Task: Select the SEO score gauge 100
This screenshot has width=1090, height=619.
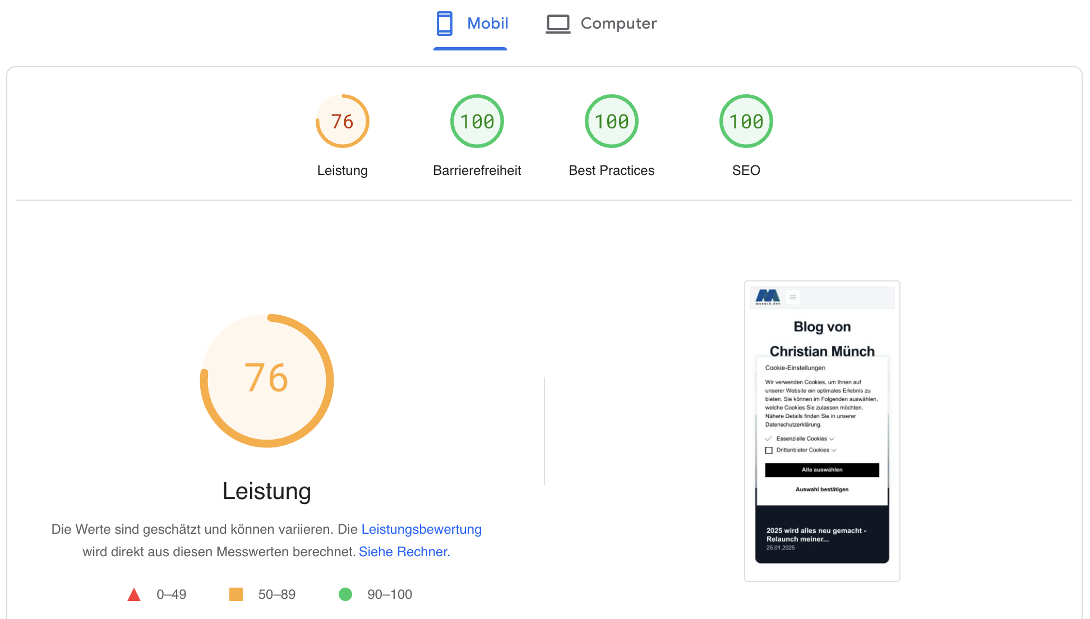Action: [x=746, y=121]
